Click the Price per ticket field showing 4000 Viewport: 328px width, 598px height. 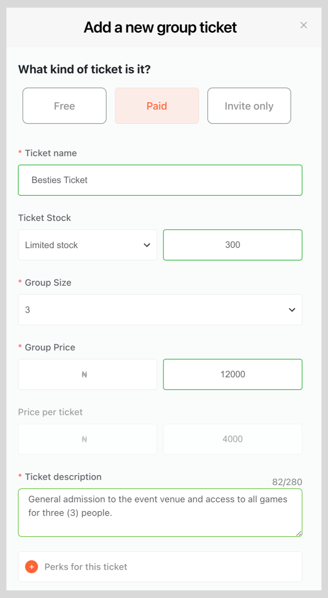coord(232,439)
